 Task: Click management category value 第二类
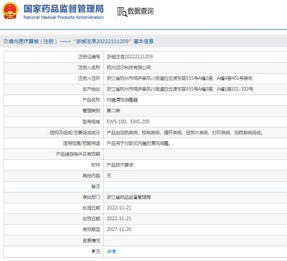113,111
